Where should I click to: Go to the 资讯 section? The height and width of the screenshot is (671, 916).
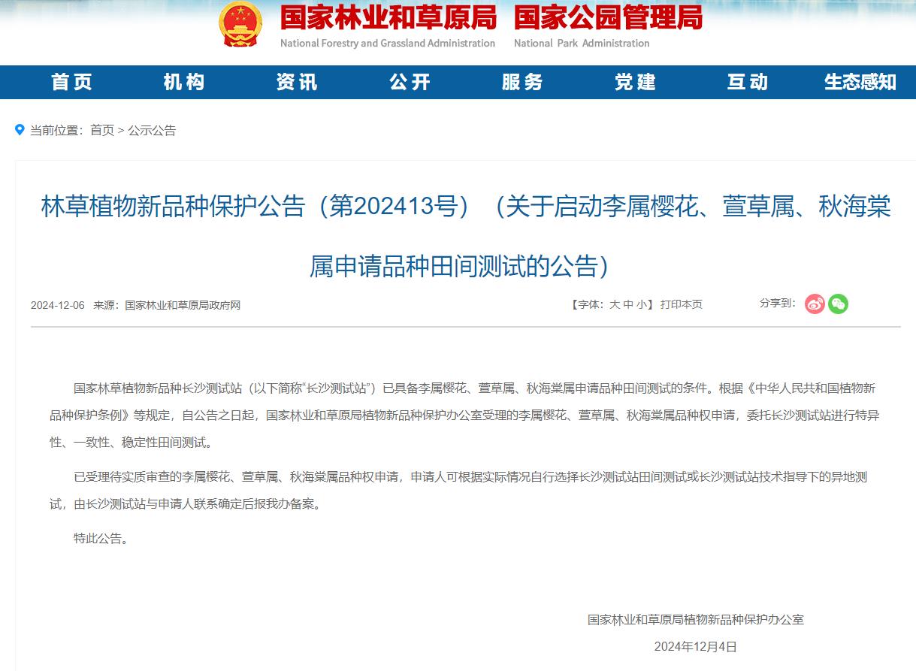[x=297, y=82]
